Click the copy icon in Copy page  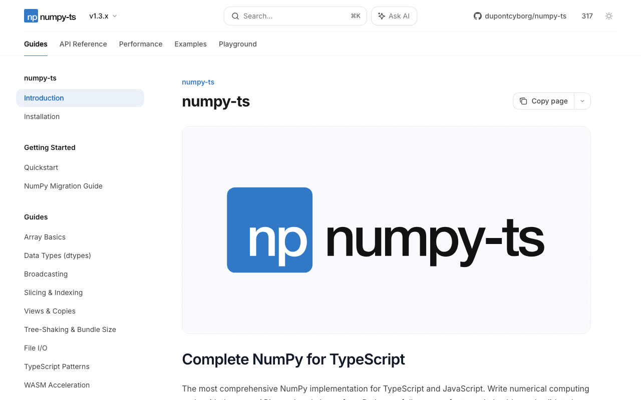tap(523, 101)
